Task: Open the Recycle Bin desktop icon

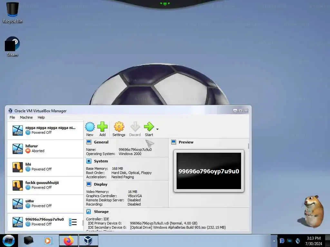Action: click(13, 12)
